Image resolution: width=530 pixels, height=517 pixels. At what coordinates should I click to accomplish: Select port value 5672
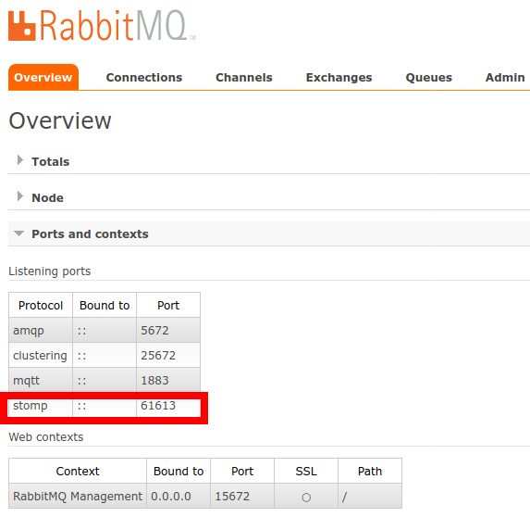coord(168,331)
